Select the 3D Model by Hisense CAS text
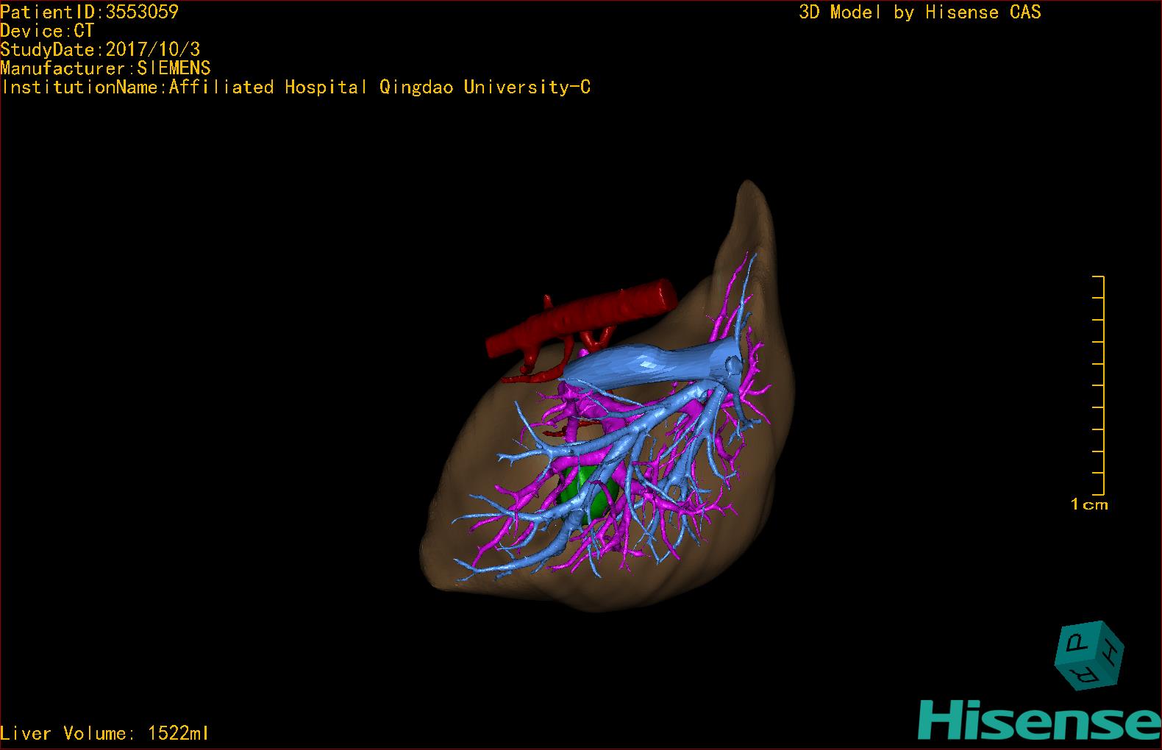Image resolution: width=1162 pixels, height=750 pixels. click(920, 12)
